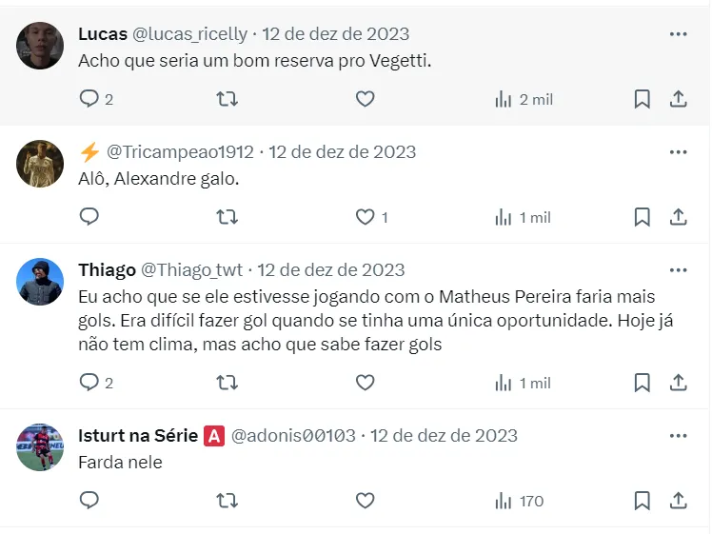Reply to Lucas's tweet about Vegetti

(89, 99)
